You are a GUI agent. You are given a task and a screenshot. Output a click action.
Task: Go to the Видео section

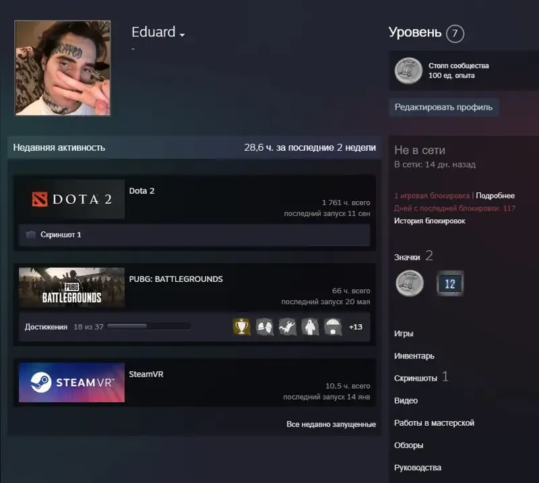coord(406,401)
